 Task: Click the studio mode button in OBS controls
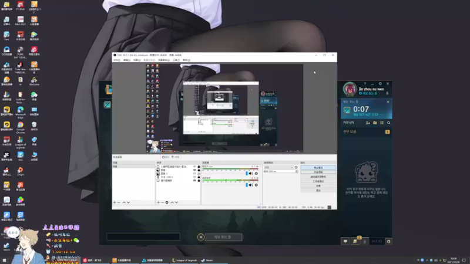318,181
